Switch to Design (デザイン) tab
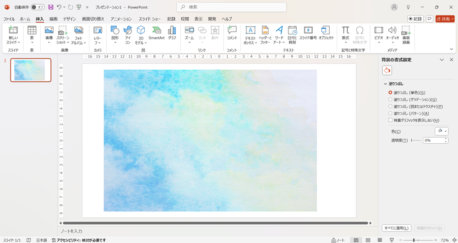This screenshot has height=243, width=458. (70, 19)
